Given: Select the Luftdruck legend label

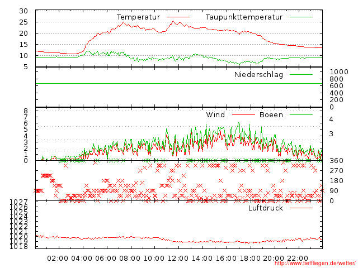Looking at the screenshot, I should 266,208.
